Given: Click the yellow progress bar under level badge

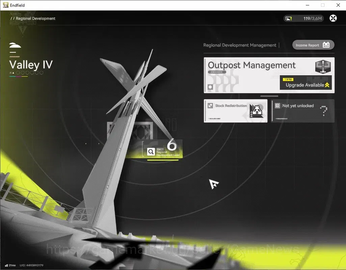Looking at the screenshot, I should coord(163,160).
